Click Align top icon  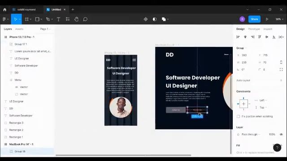coord(260,37)
